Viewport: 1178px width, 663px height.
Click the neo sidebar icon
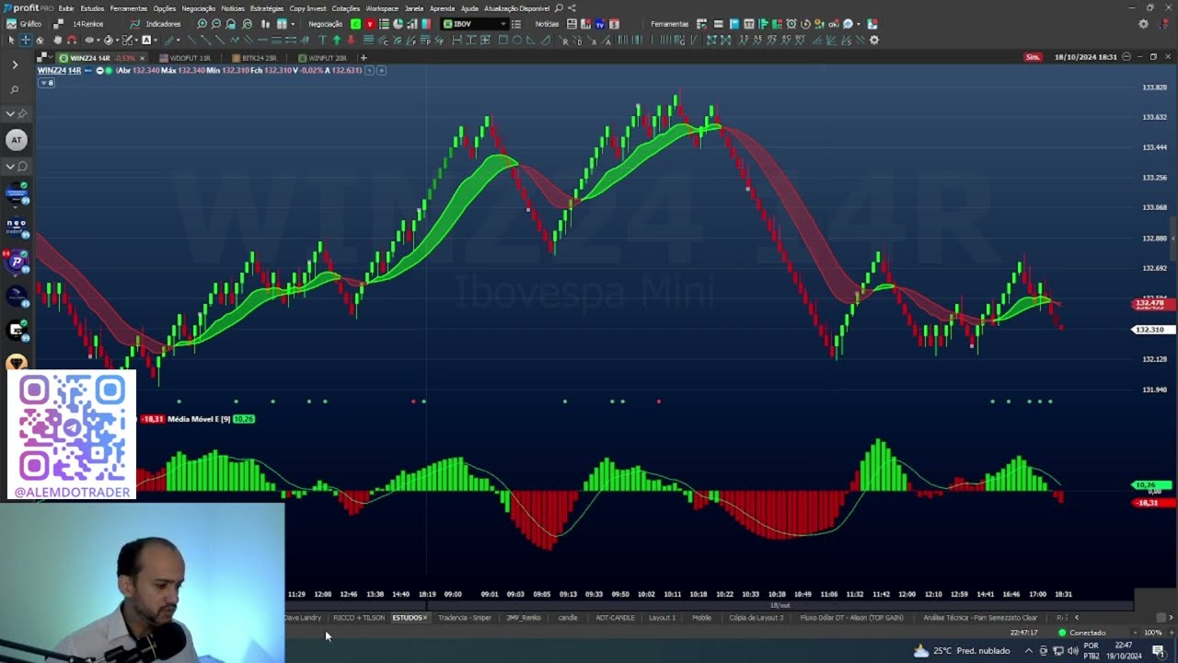tap(16, 227)
